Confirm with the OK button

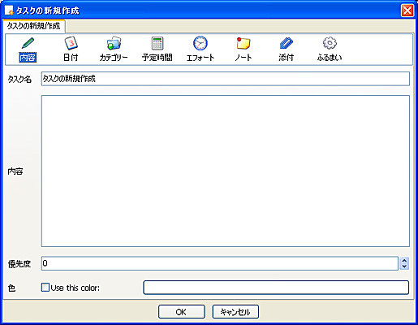point(182,312)
